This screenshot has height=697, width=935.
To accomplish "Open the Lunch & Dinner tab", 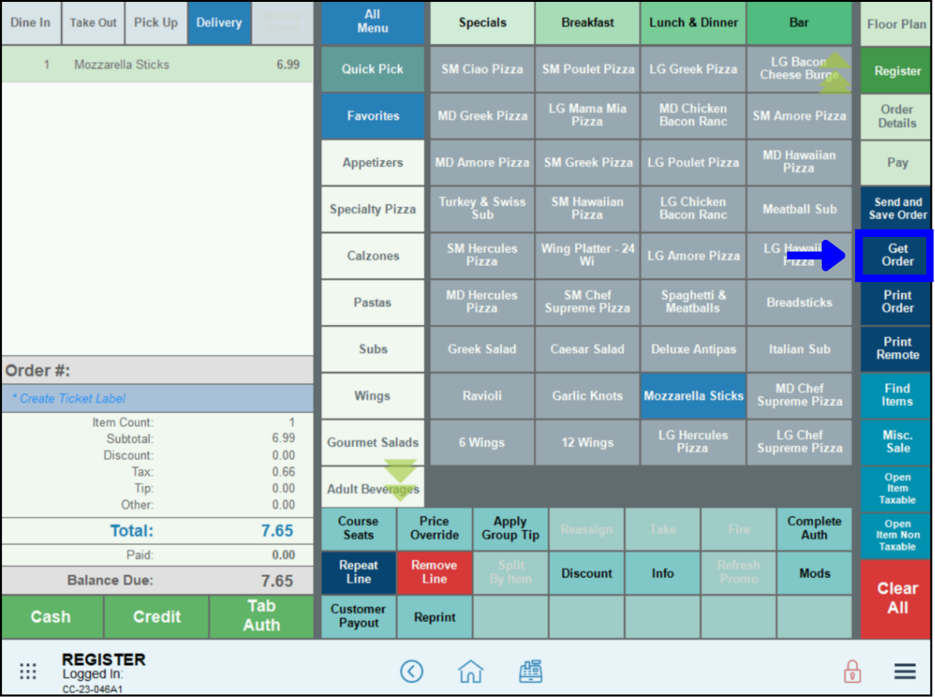I will (693, 23).
